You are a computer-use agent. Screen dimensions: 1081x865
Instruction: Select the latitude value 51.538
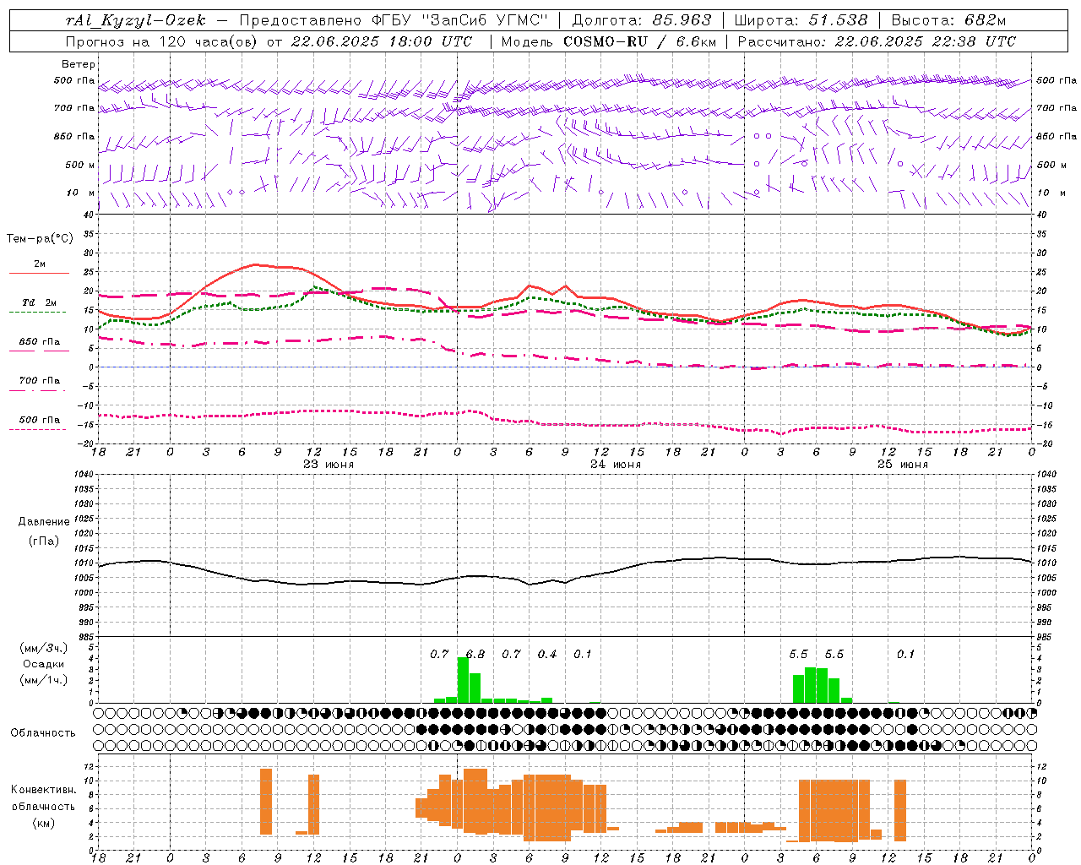[839, 20]
